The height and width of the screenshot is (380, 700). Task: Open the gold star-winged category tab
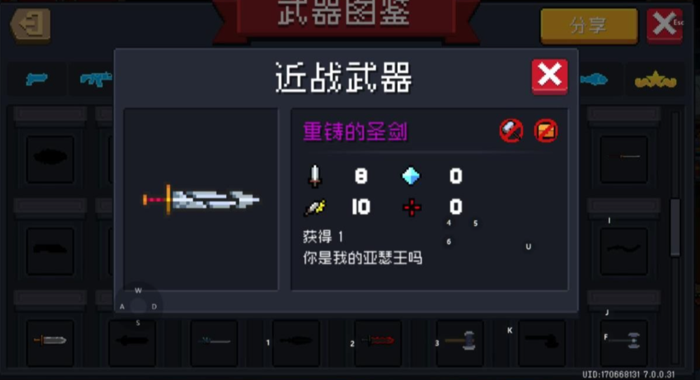point(655,80)
